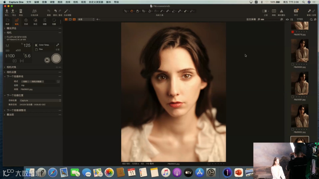Collapse the 相机 panel
The image size is (319, 179).
(5, 33)
